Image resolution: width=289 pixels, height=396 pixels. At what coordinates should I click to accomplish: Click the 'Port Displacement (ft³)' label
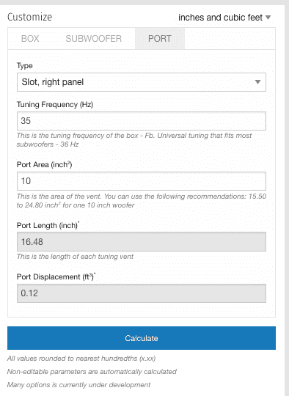[56, 276]
